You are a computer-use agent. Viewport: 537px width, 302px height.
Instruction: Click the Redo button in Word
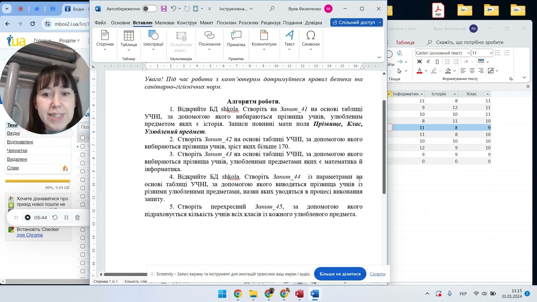(x=187, y=9)
